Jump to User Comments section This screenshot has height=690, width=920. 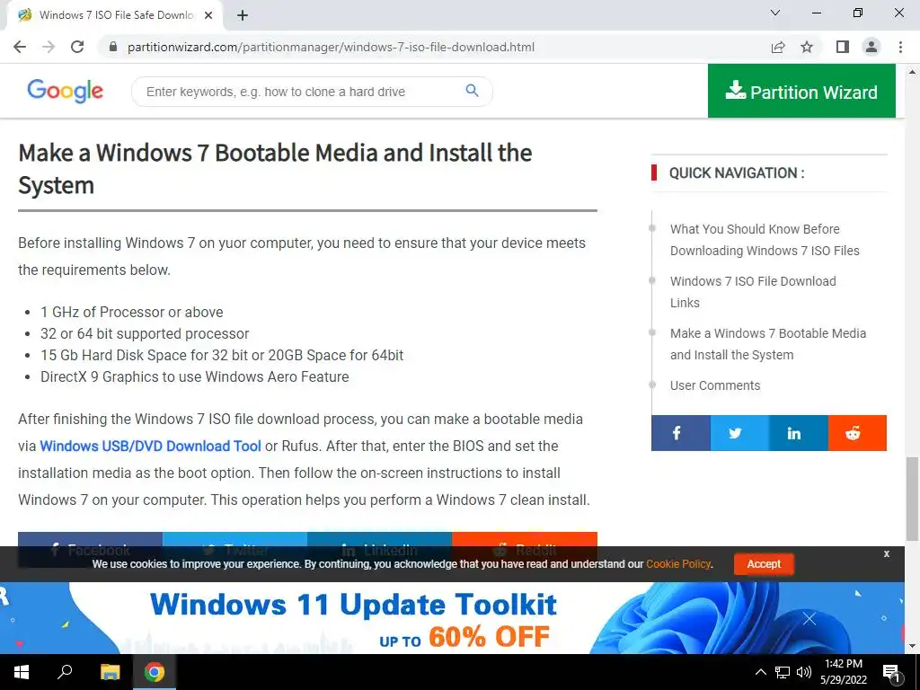point(715,385)
